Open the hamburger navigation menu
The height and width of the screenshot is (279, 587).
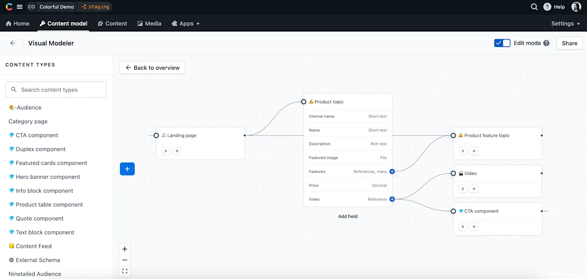20,7
